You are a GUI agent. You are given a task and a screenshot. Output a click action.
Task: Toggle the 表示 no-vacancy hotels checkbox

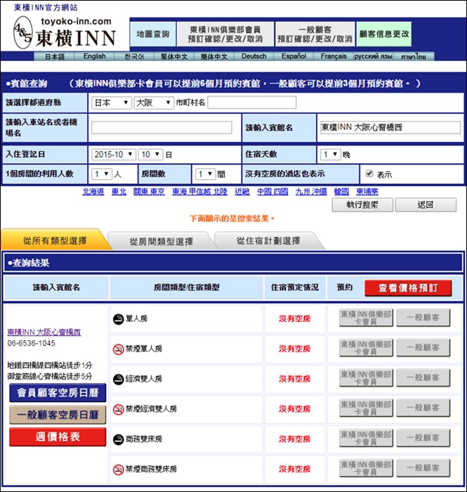[x=369, y=174]
